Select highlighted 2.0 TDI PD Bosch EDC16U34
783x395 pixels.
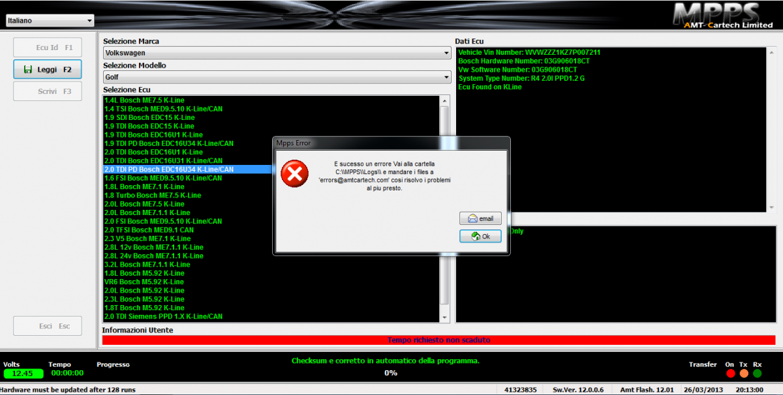coord(271,169)
